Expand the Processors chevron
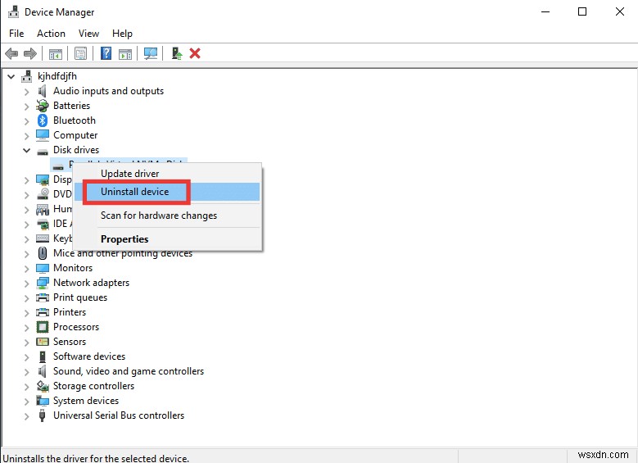Screen dimensions: 638x463 tap(27, 328)
